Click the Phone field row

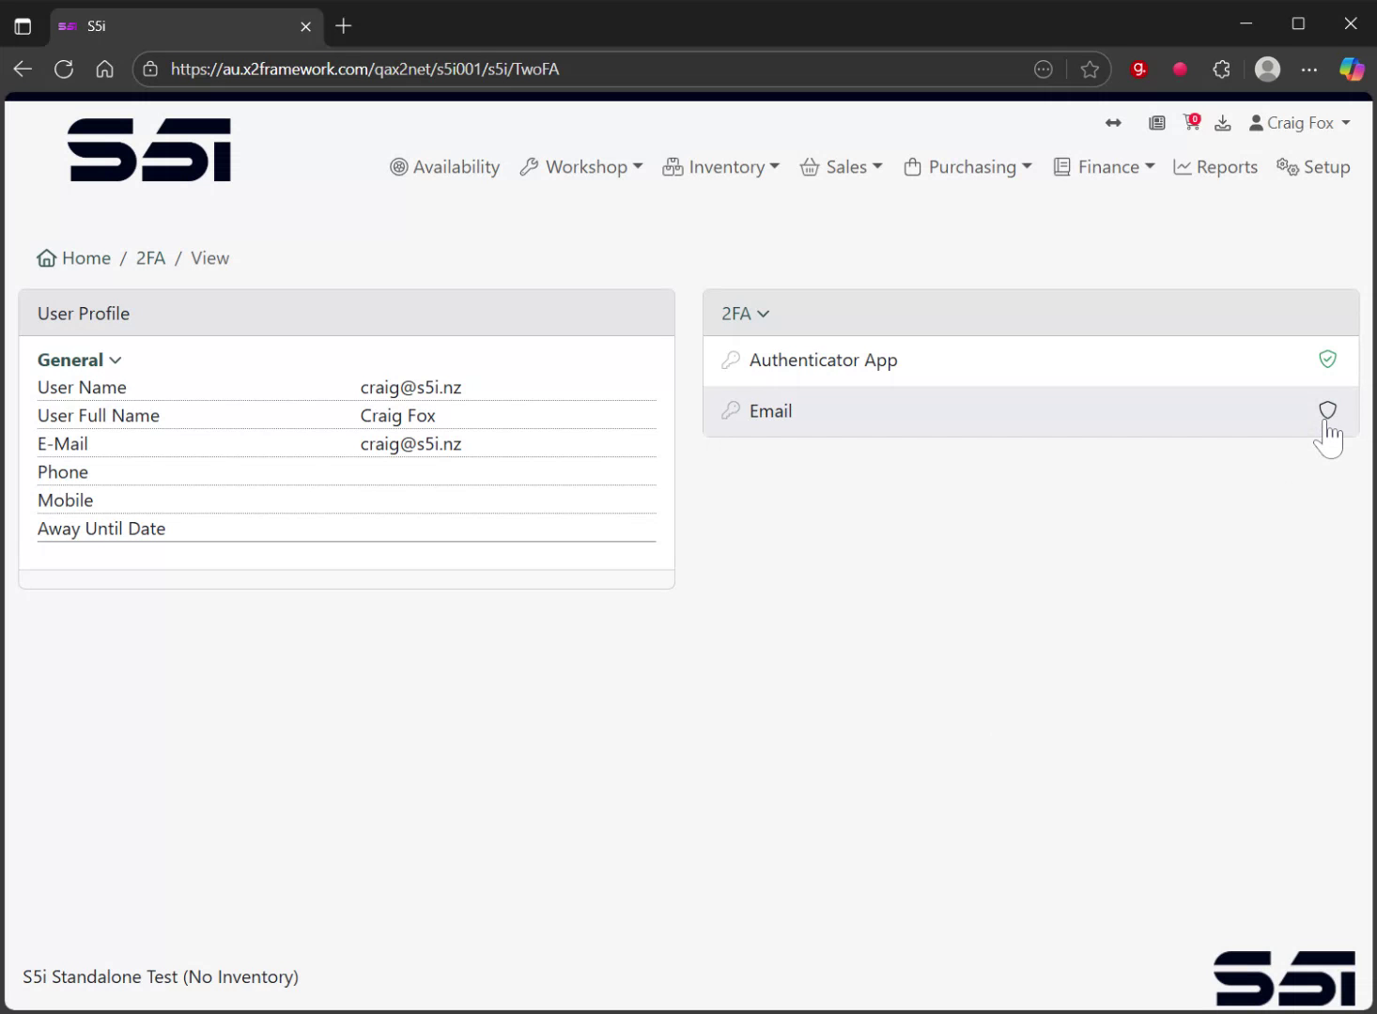(x=347, y=472)
